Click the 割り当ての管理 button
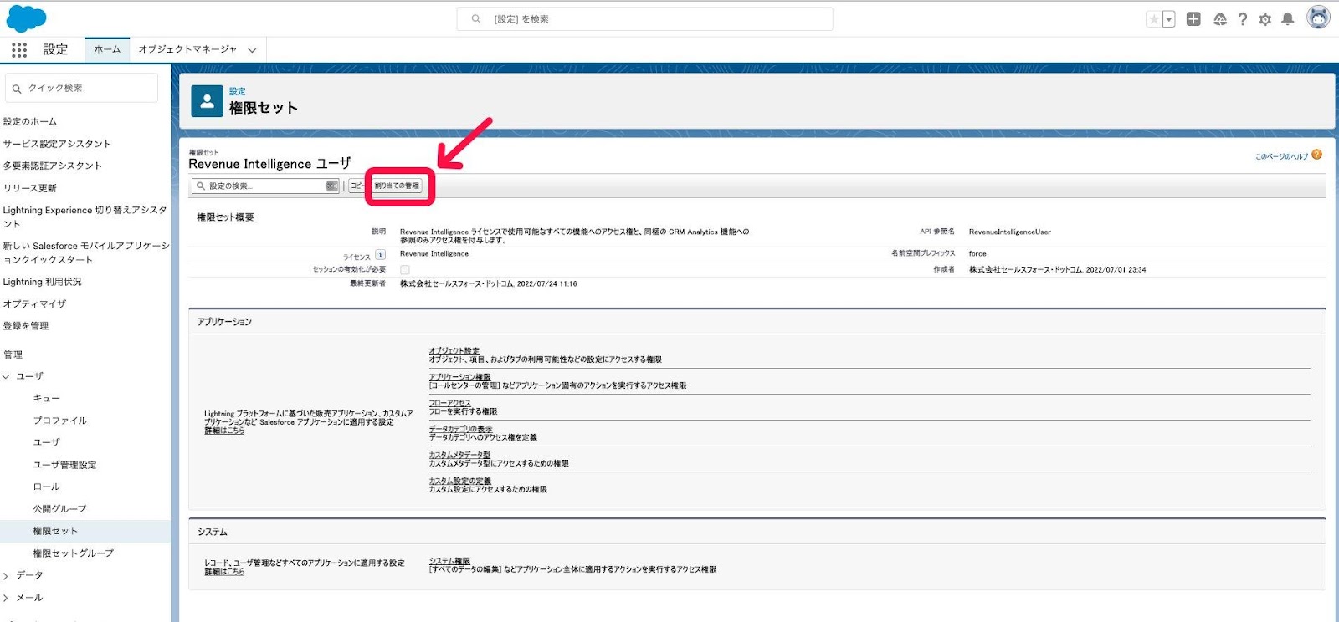 pos(398,186)
